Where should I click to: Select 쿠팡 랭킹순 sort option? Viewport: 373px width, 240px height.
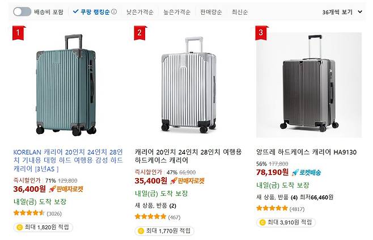tap(91, 11)
